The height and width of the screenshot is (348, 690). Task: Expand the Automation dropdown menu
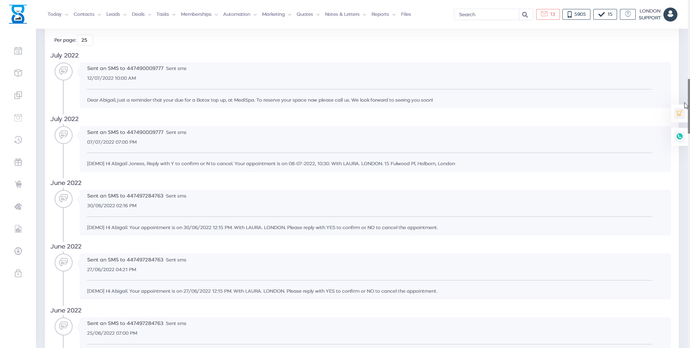coord(240,14)
